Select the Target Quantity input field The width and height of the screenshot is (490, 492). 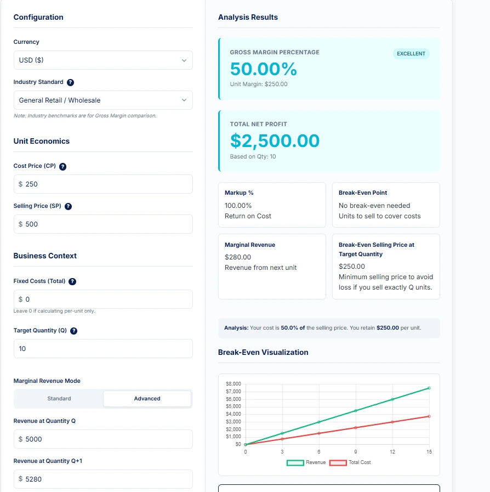103,349
